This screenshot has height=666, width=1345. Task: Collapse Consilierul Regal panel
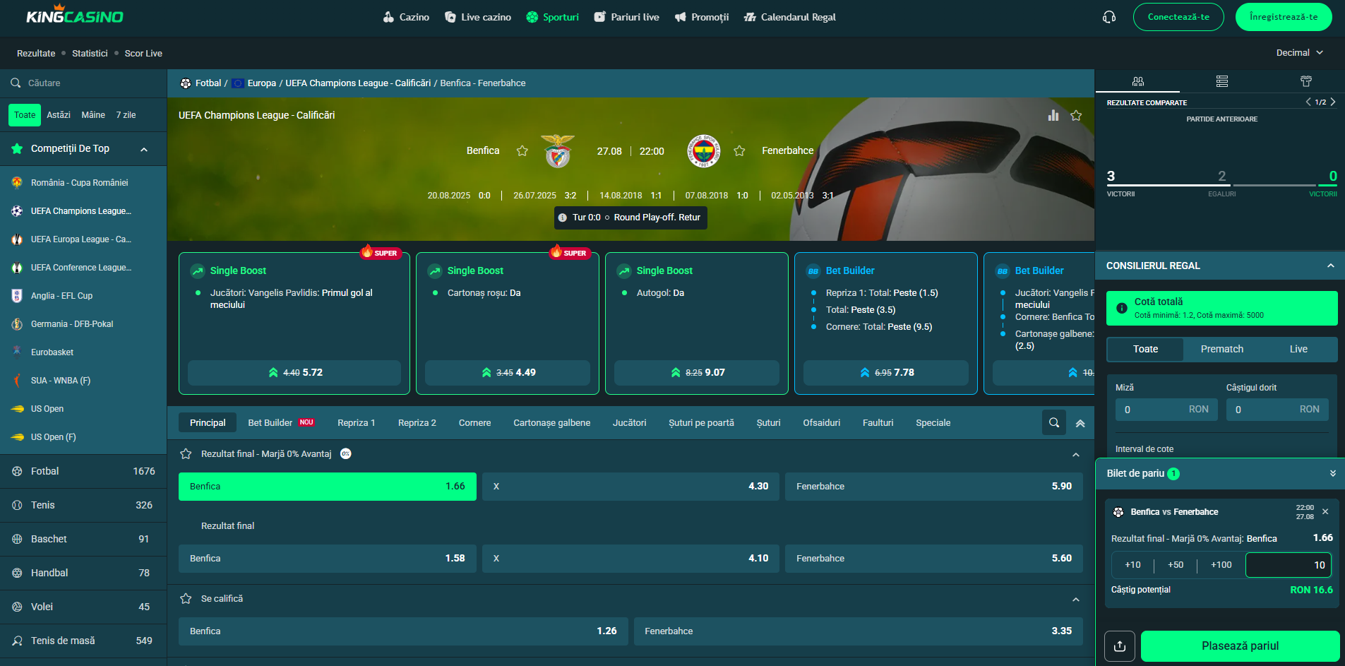[1331, 266]
